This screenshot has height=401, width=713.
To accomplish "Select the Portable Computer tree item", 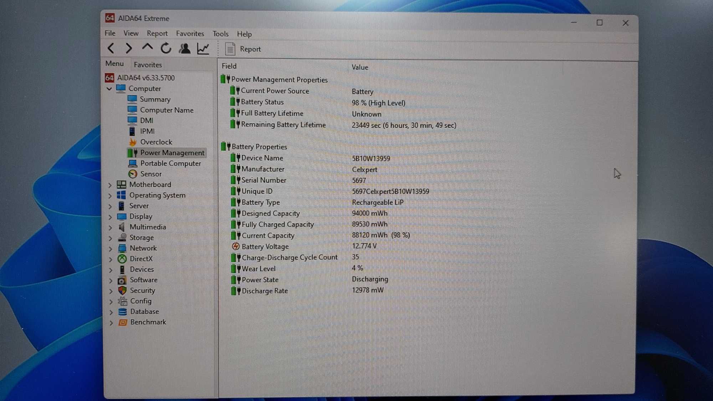I will click(x=165, y=163).
